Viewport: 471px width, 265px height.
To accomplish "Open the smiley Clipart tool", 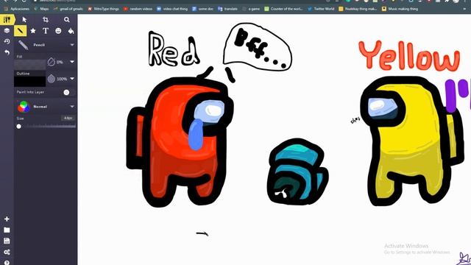I will [x=58, y=31].
